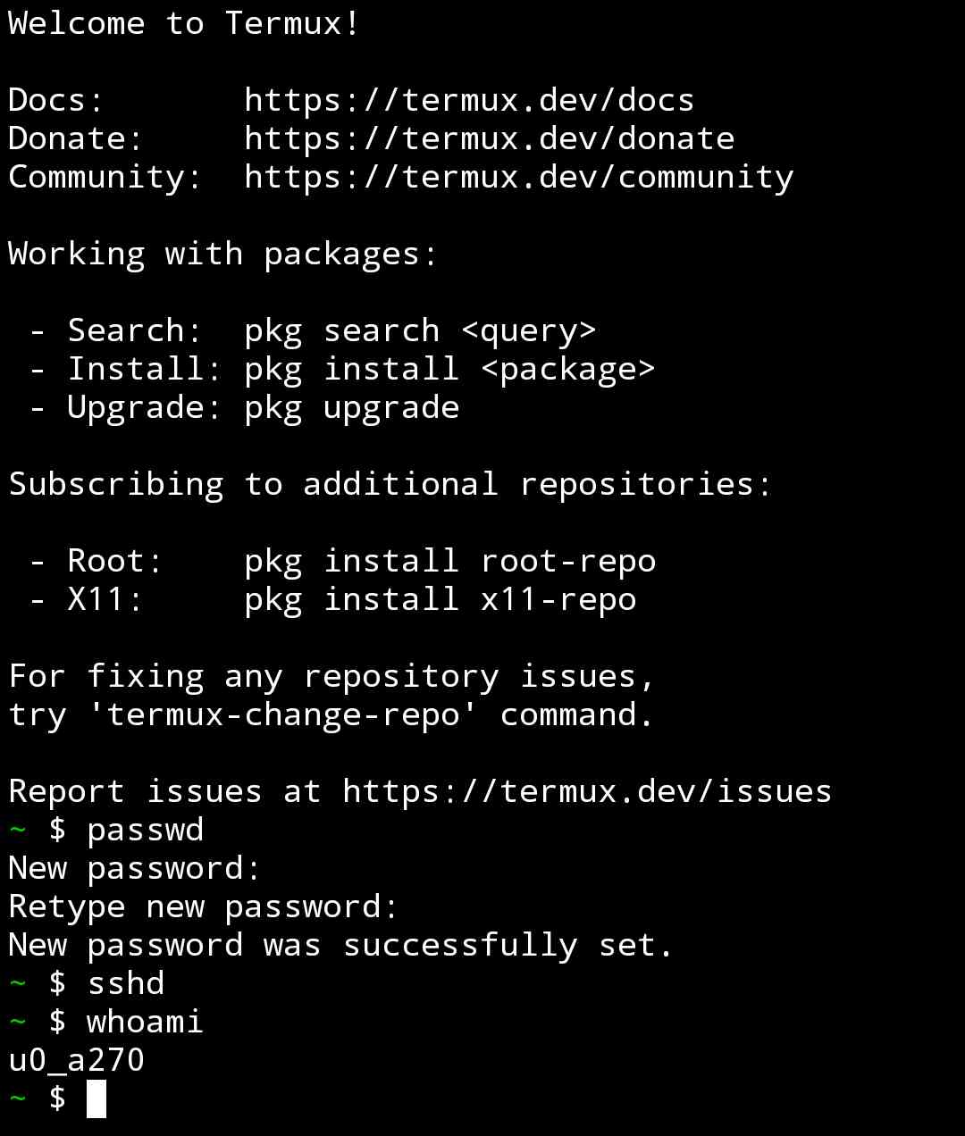
Task: Click the 'pkg install x11-repo' command text
Action: [440, 599]
